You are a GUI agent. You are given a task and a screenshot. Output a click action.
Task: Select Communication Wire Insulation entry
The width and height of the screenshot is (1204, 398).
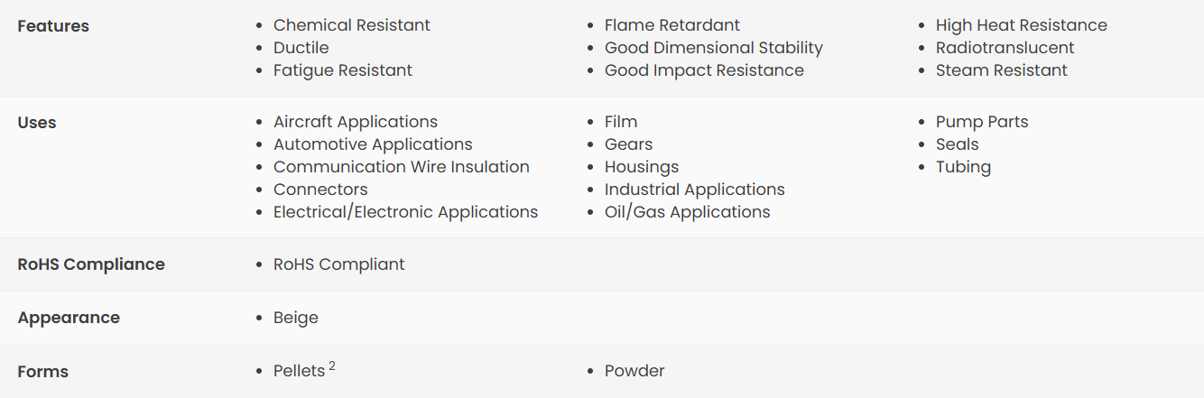(402, 167)
